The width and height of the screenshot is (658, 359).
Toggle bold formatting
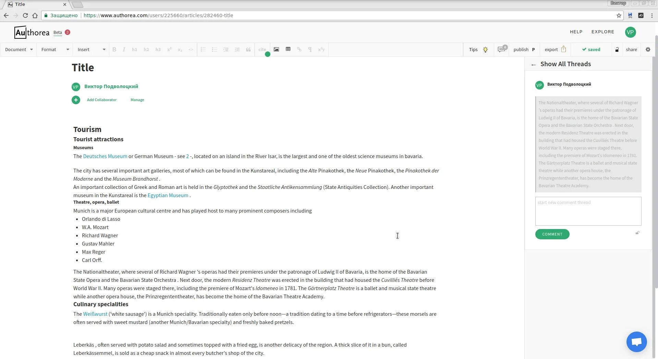coord(114,49)
